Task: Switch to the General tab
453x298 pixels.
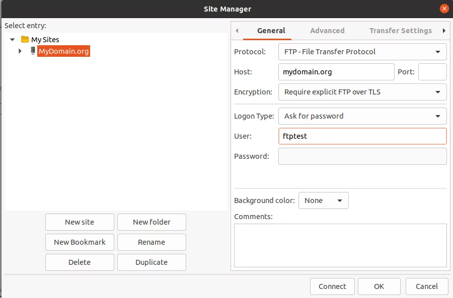Action: click(x=271, y=31)
